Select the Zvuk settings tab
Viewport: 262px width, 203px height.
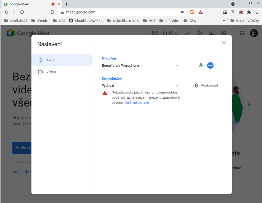click(x=50, y=60)
